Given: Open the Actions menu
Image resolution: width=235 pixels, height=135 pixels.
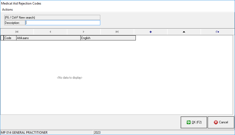Looking at the screenshot, I should (x=7, y=10).
